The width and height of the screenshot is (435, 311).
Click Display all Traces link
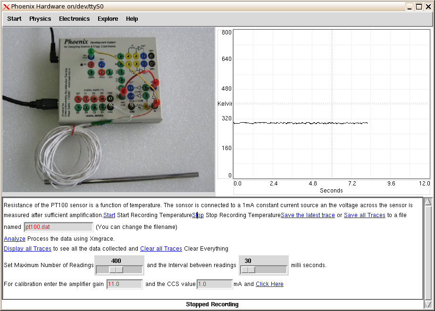27,249
